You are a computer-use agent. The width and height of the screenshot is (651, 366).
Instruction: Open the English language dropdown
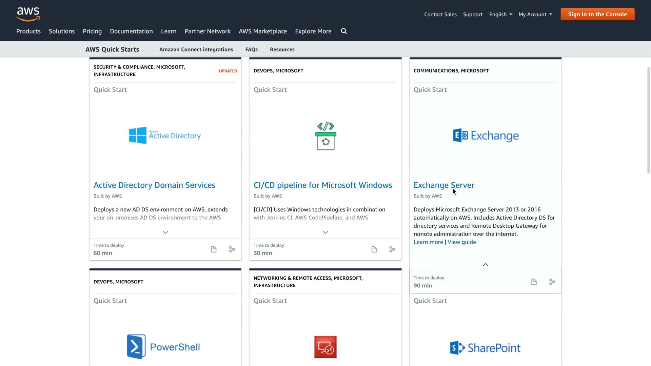500,14
